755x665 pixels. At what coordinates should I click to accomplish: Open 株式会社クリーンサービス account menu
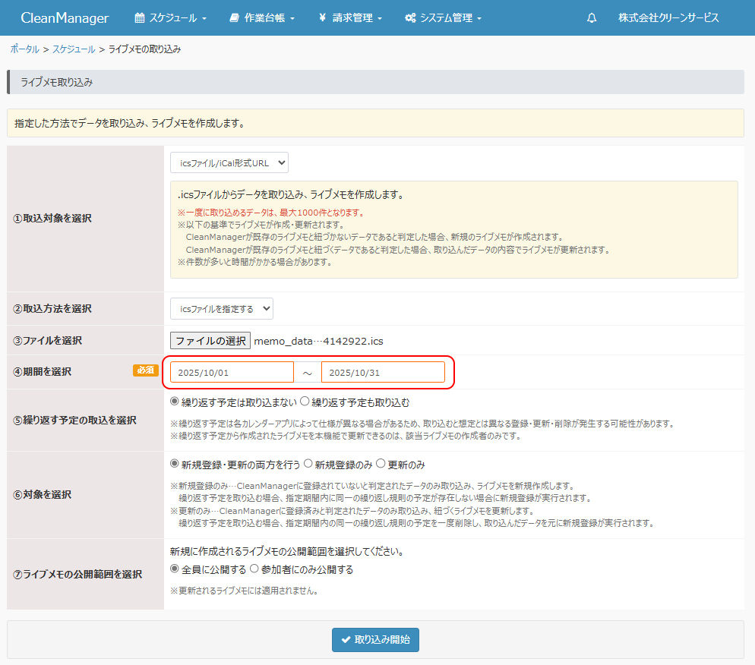click(x=668, y=17)
